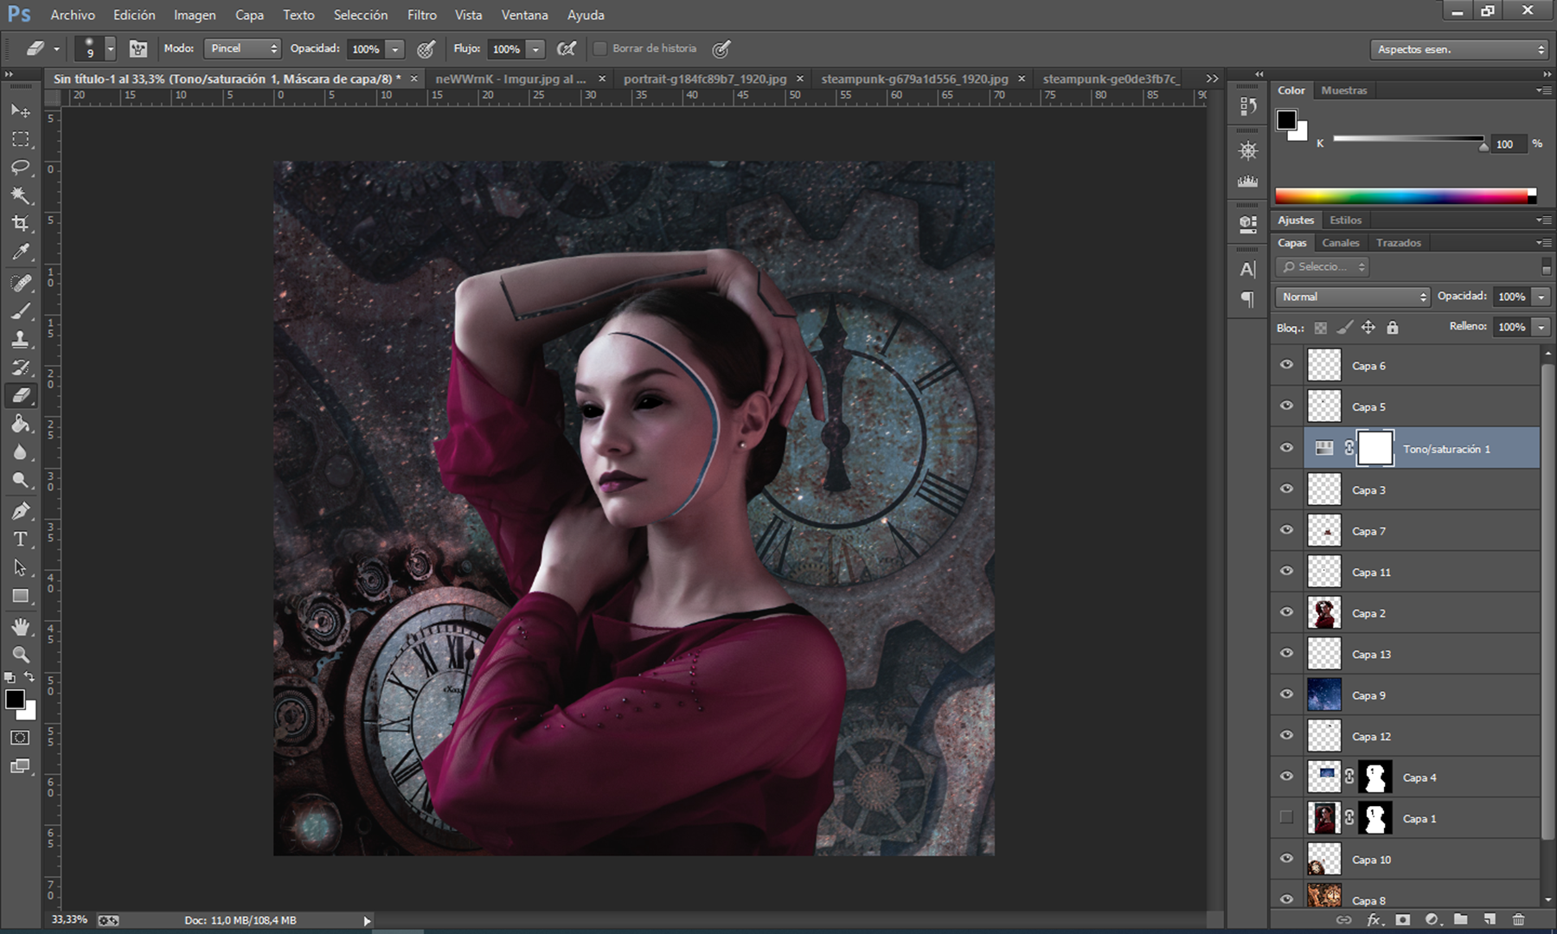The width and height of the screenshot is (1557, 934).
Task: Select the Clone Stamp tool
Action: click(21, 340)
